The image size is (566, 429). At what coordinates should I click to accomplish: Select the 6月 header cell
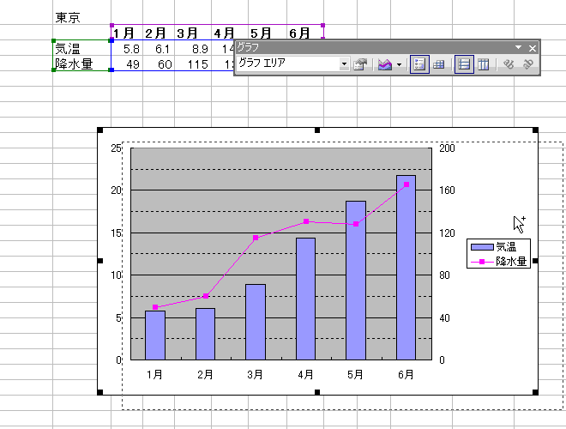[x=305, y=33]
